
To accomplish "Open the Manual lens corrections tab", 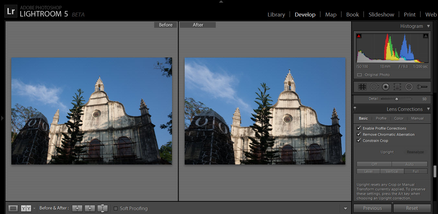I will click(x=417, y=118).
